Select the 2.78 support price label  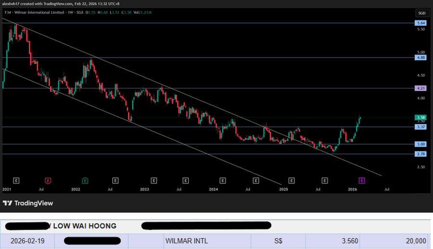pos(420,154)
